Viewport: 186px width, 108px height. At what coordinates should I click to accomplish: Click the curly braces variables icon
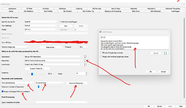(165, 53)
